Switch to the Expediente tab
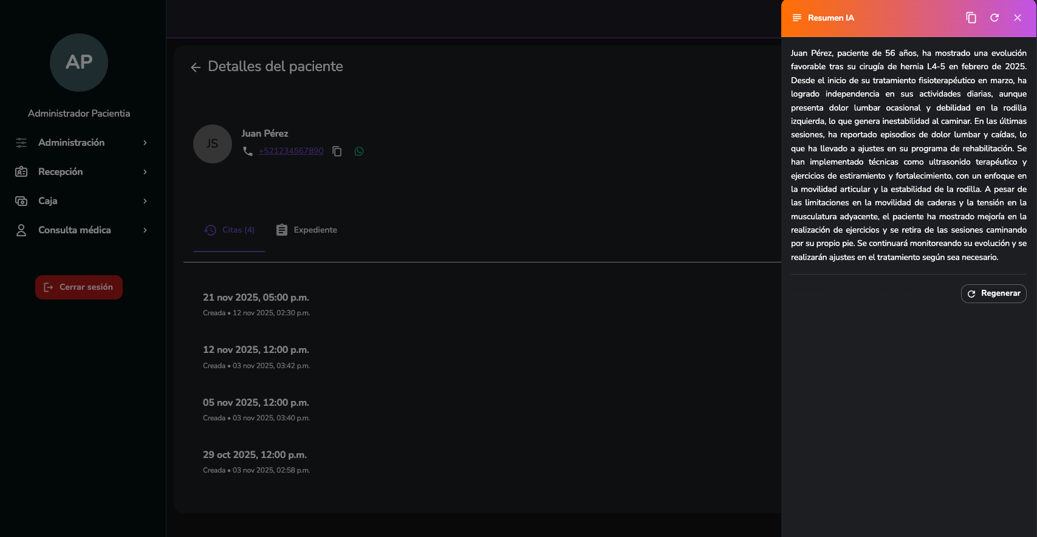The height and width of the screenshot is (537, 1037). point(307,230)
